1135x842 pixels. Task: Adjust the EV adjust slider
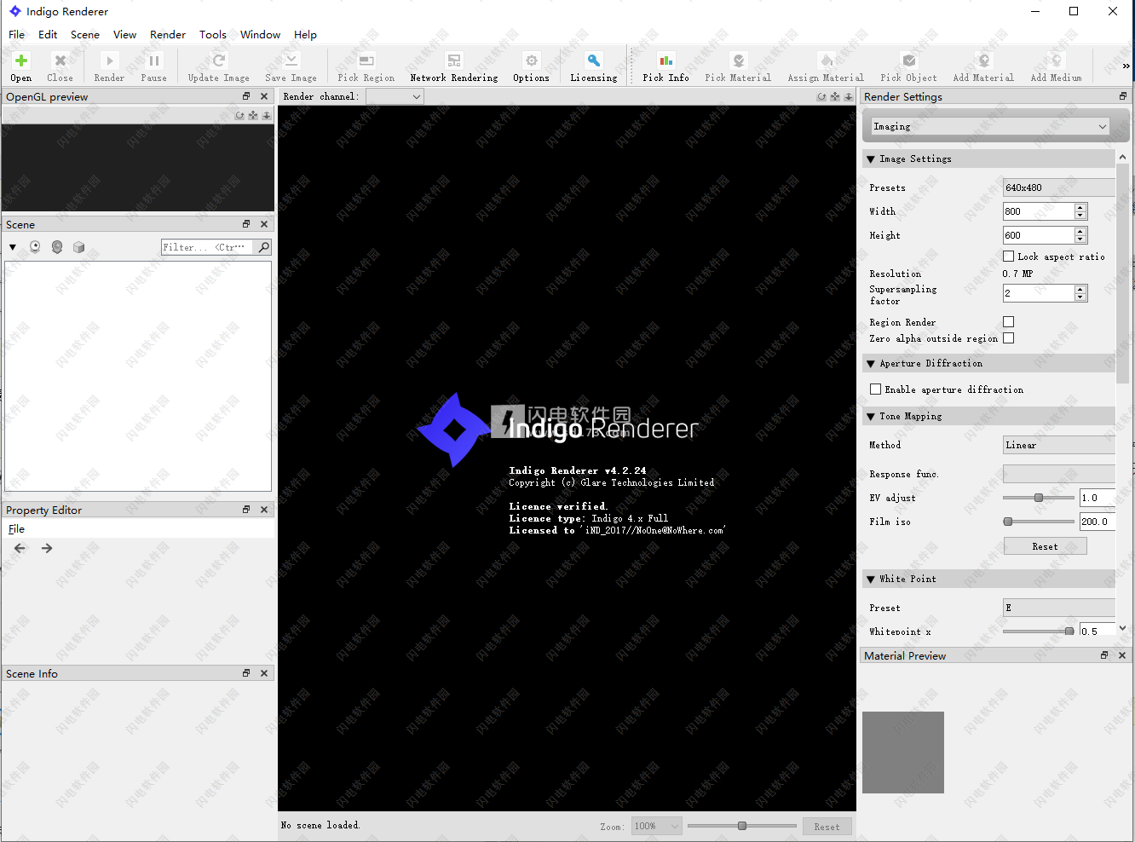pos(1039,498)
